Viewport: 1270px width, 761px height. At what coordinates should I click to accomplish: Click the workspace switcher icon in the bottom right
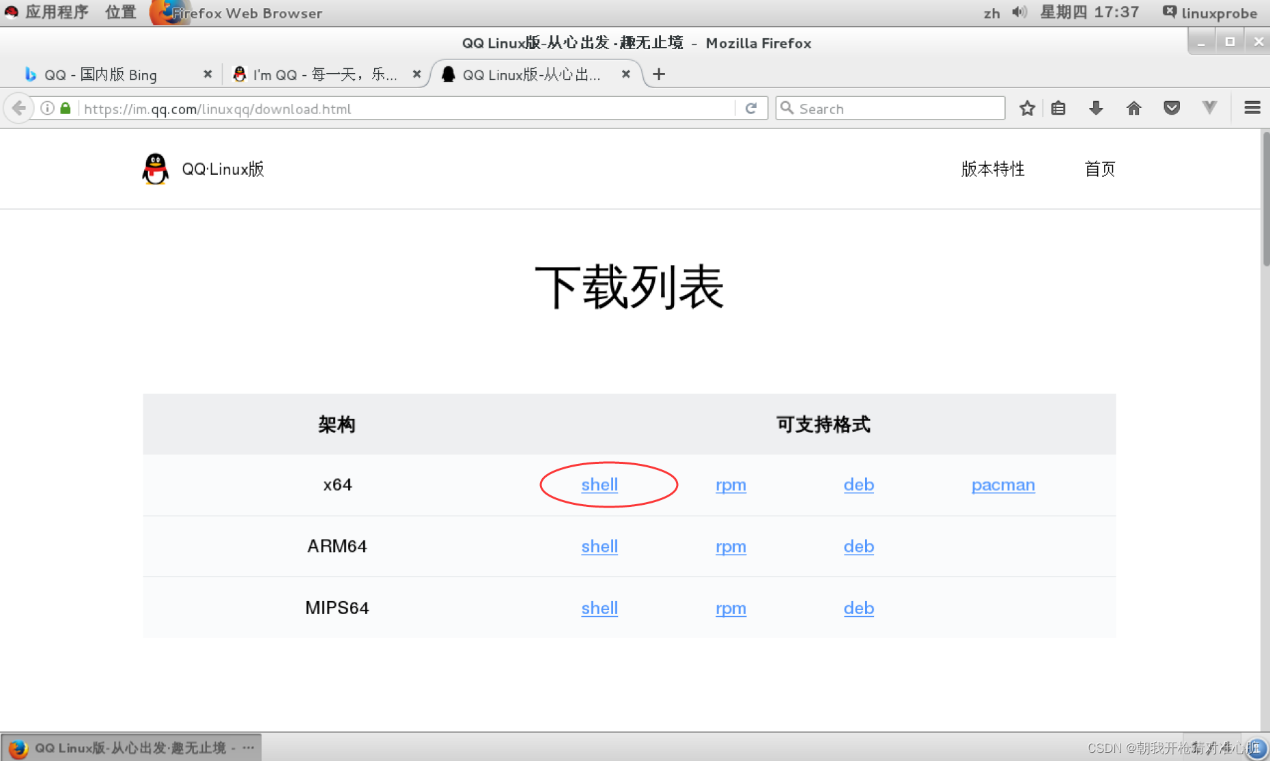pos(1257,748)
